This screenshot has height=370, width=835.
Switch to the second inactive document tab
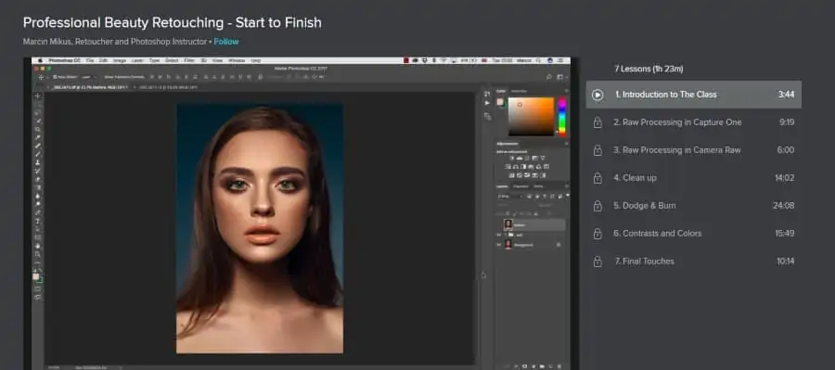(x=168, y=87)
